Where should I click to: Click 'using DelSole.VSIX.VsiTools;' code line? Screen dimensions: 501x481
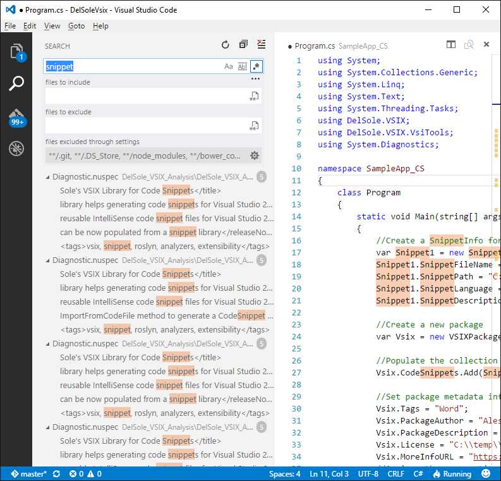click(x=385, y=133)
